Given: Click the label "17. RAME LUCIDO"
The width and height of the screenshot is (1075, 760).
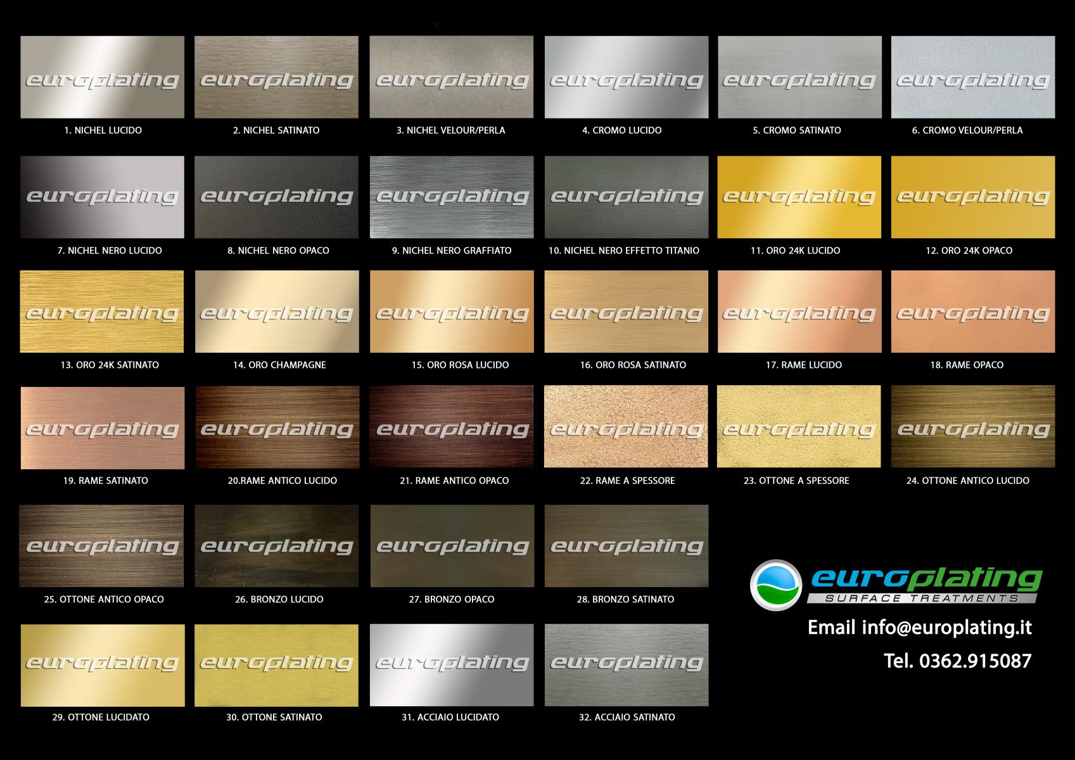Looking at the screenshot, I should [x=803, y=365].
